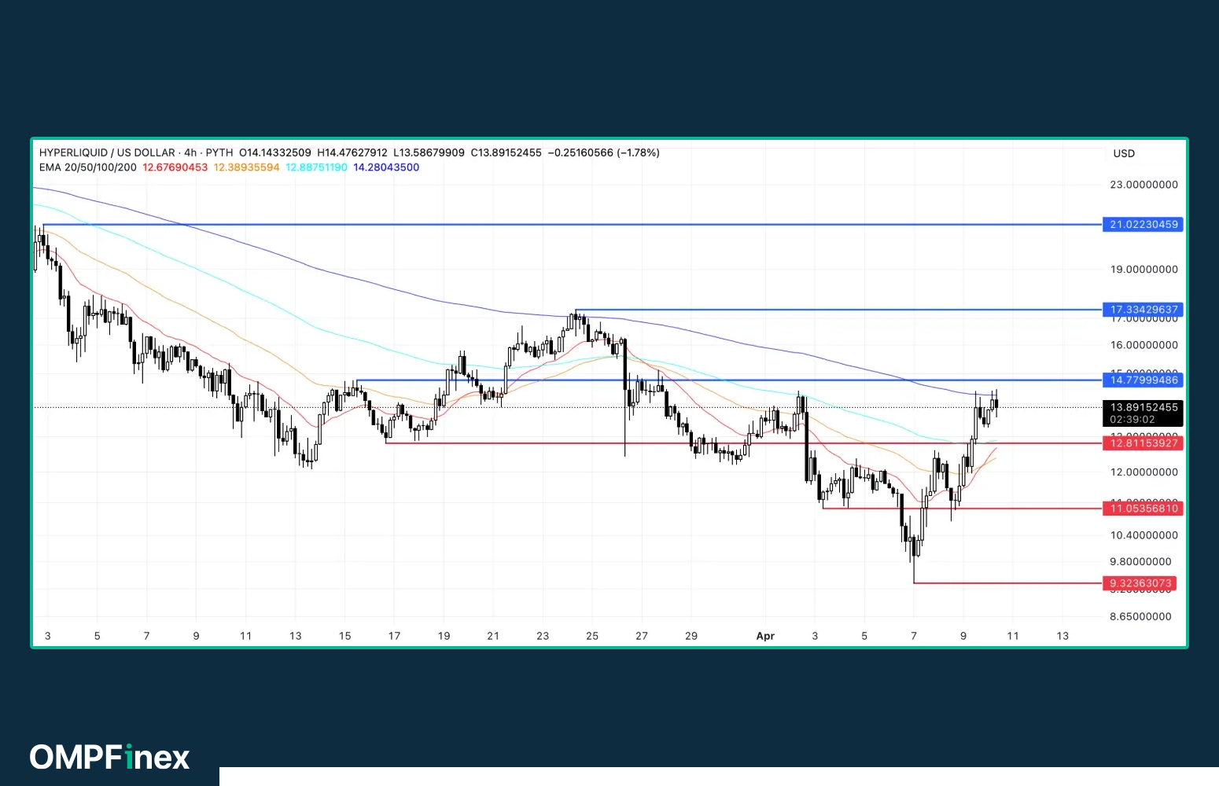This screenshot has width=1219, height=786.
Task: Click the date 21 on time axis
Action: click(493, 636)
